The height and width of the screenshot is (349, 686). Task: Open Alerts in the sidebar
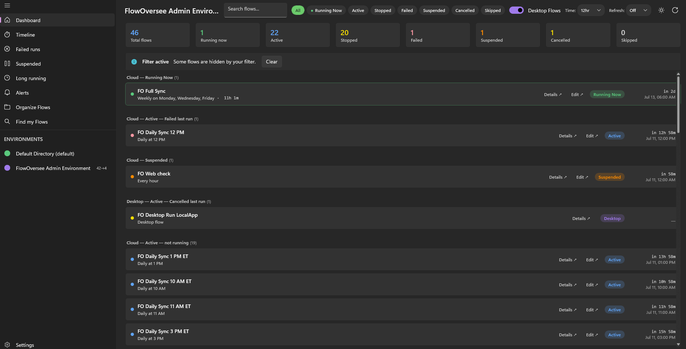(x=57, y=92)
